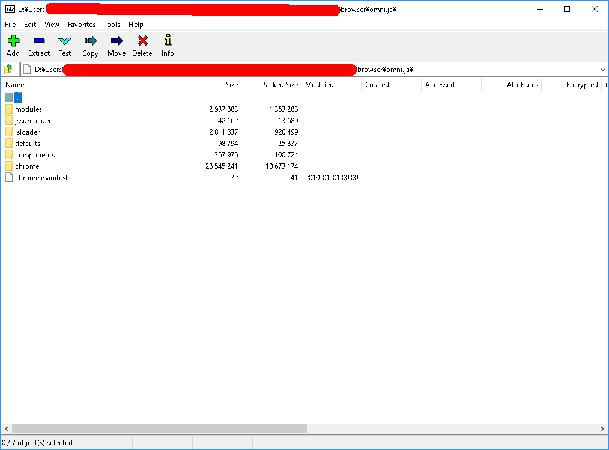This screenshot has height=450, width=609.
Task: Sort by the Encrypted column header
Action: (x=571, y=85)
